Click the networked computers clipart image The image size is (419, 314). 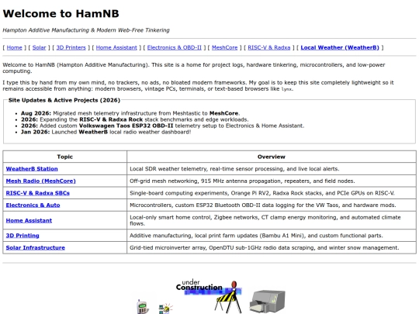(x=166, y=309)
